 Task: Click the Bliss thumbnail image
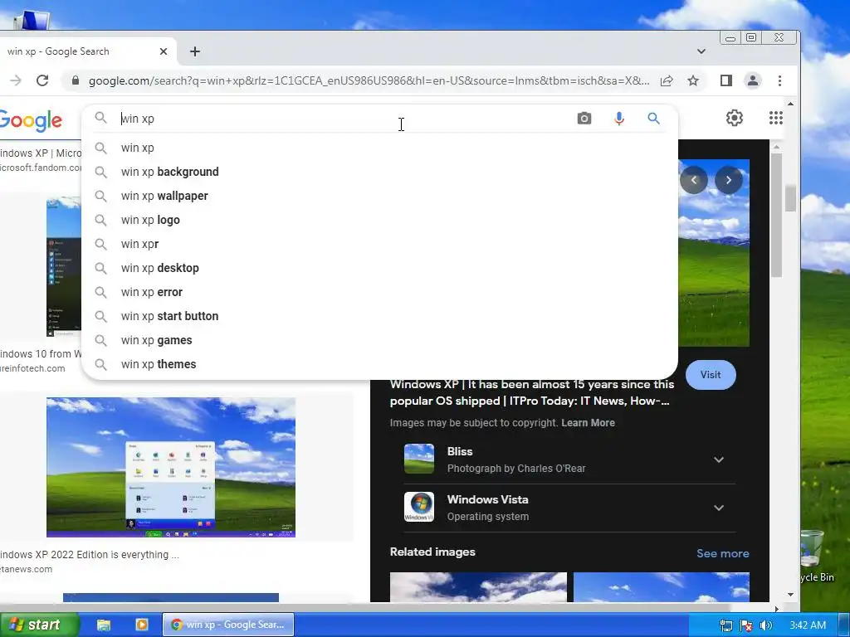point(419,459)
